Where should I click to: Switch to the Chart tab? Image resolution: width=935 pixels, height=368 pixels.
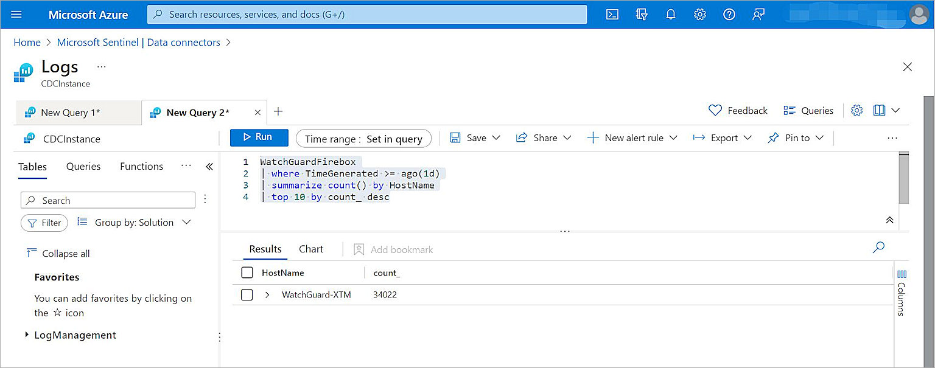pos(310,249)
